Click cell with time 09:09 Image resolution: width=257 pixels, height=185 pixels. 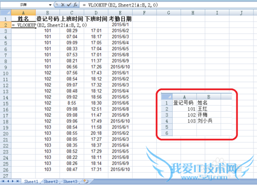[x=72, y=43]
